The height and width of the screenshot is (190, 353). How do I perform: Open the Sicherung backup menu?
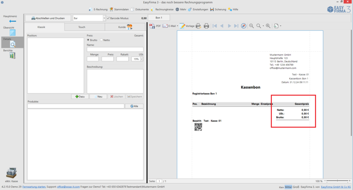218,9
